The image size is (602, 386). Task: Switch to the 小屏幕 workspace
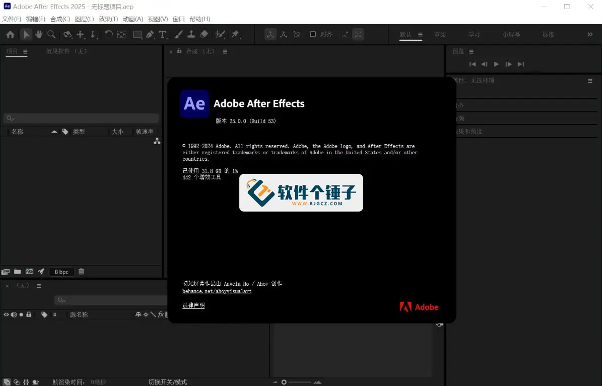pyautogui.click(x=511, y=35)
